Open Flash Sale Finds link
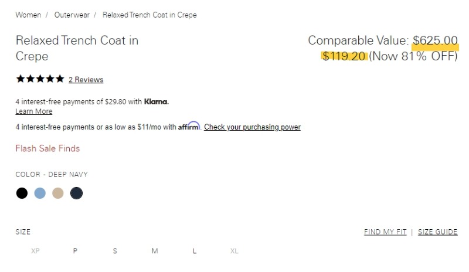Viewport: 469px width, 272px height. coord(47,148)
